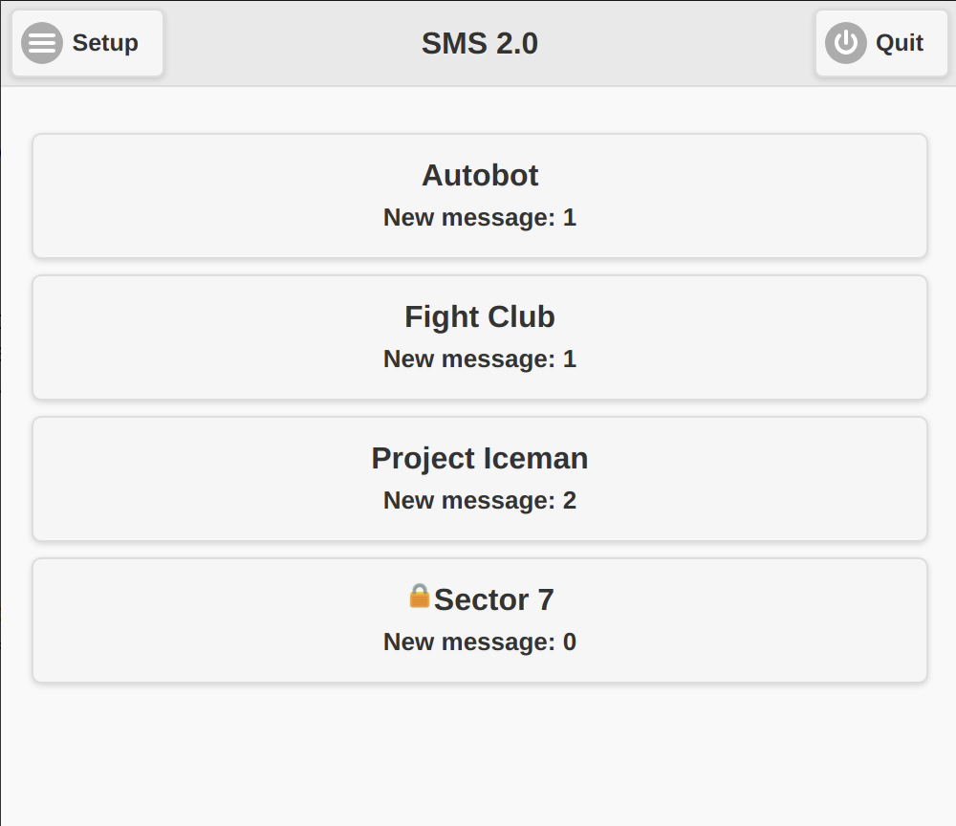The image size is (956, 826).
Task: Open the Project Iceman group heading
Action: [x=480, y=458]
